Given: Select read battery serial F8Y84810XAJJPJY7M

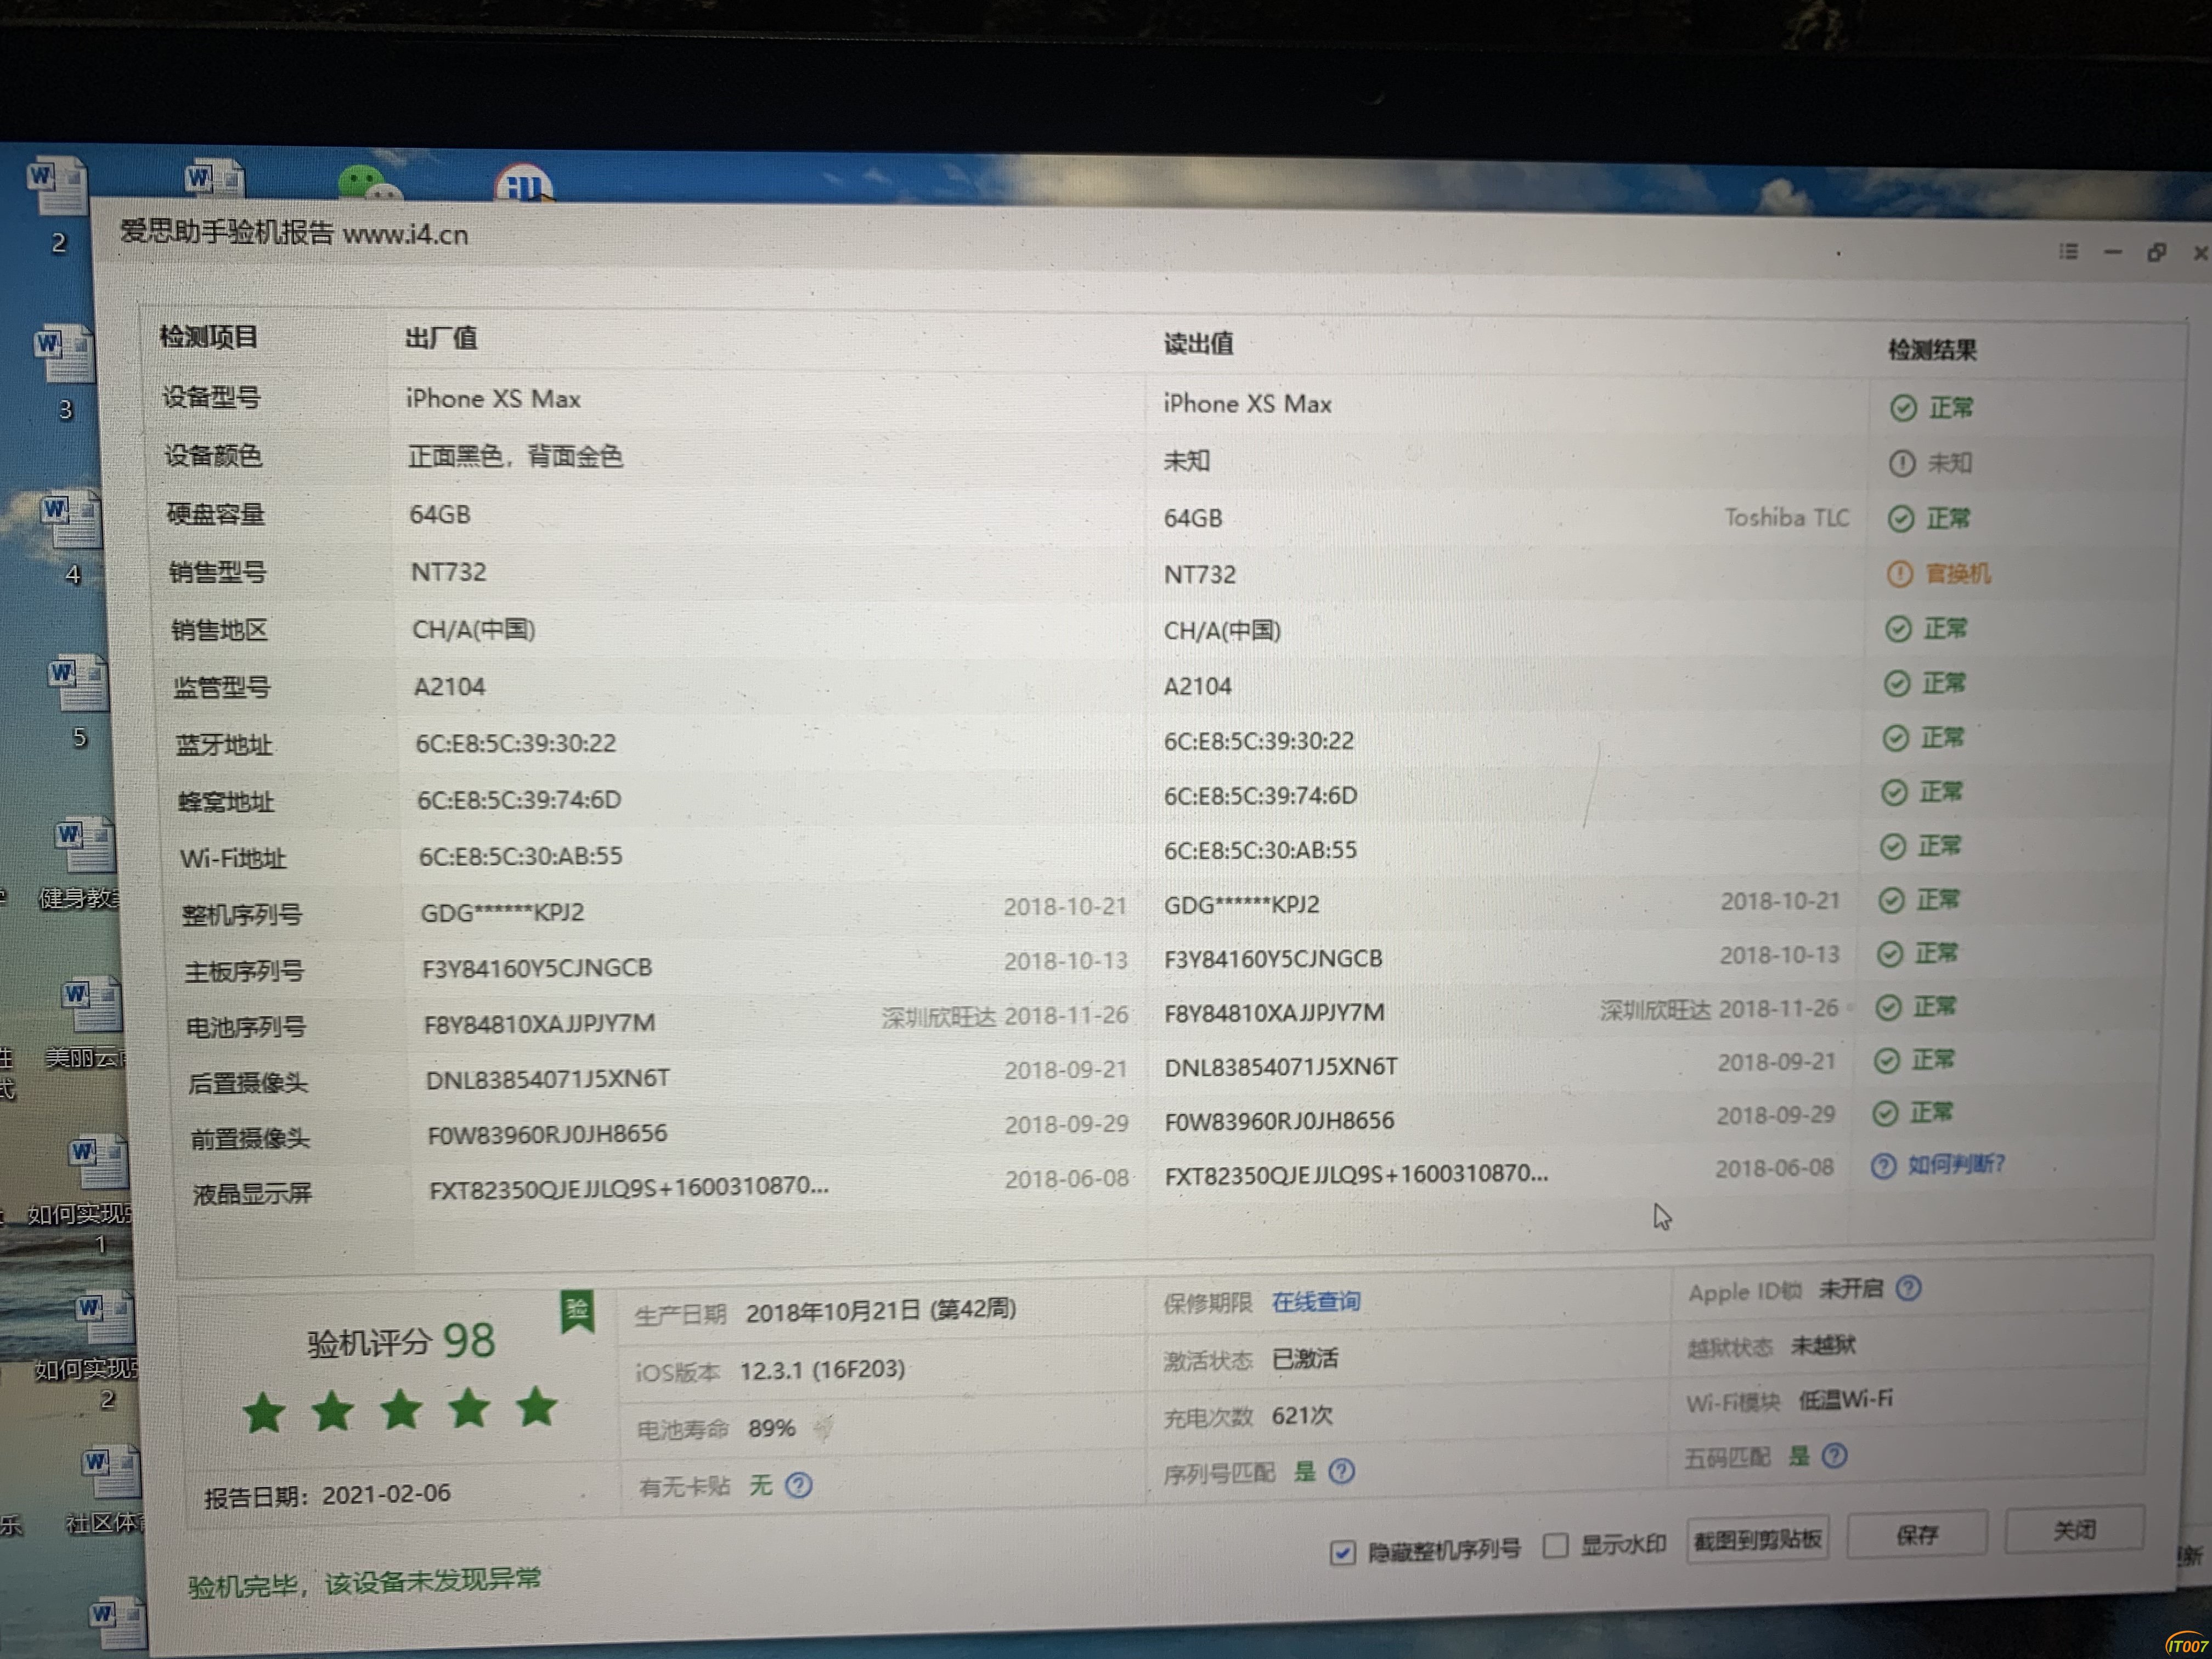Looking at the screenshot, I should click(1275, 1013).
